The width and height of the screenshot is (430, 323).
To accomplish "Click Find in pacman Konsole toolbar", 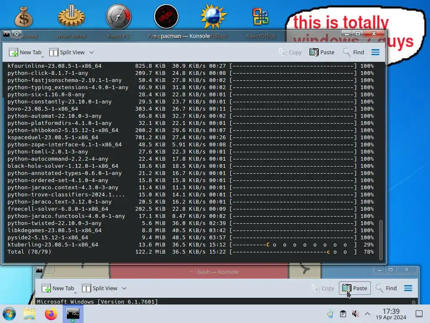I will 354,52.
